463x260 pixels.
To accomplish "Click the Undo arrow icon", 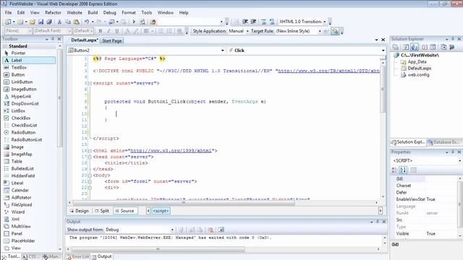I will coord(87,22).
